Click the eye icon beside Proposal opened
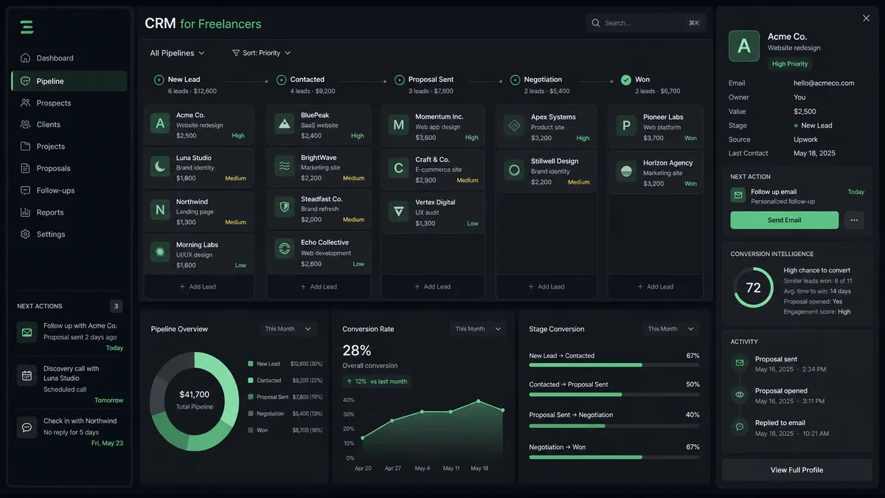 click(740, 395)
